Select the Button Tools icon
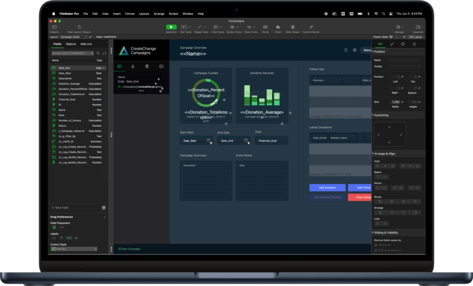 click(232, 27)
